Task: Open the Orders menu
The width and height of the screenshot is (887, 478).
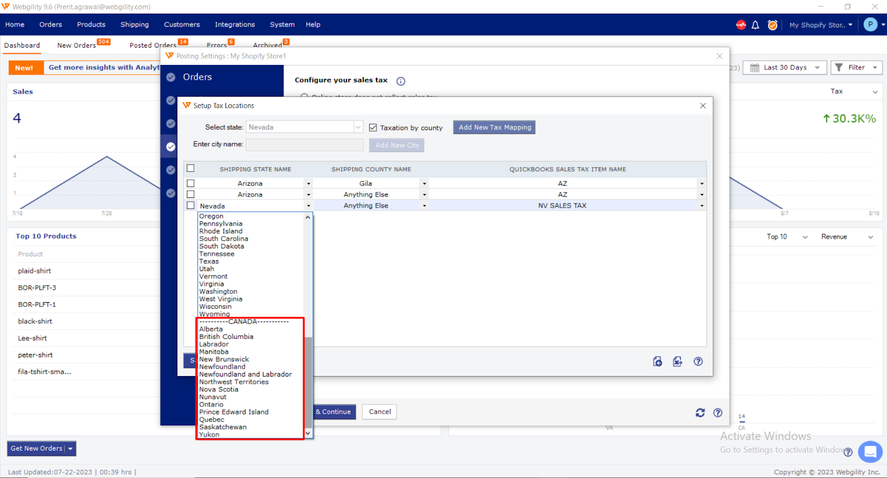Action: pos(50,24)
